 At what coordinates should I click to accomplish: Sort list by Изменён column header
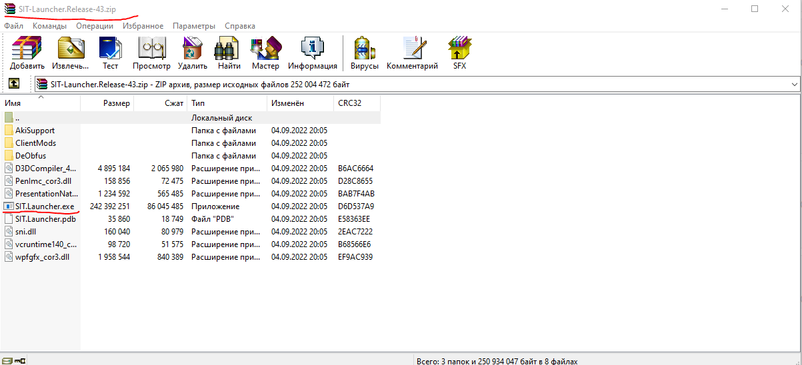(x=300, y=103)
